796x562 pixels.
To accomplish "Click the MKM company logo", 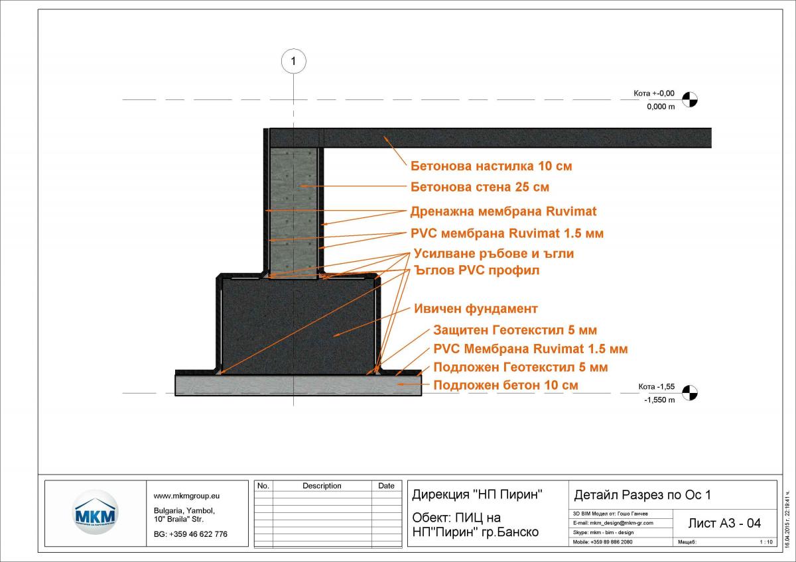I will pyautogui.click(x=95, y=512).
